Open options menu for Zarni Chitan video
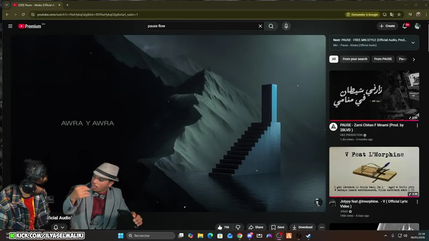The height and width of the screenshot is (241, 429). [x=417, y=126]
